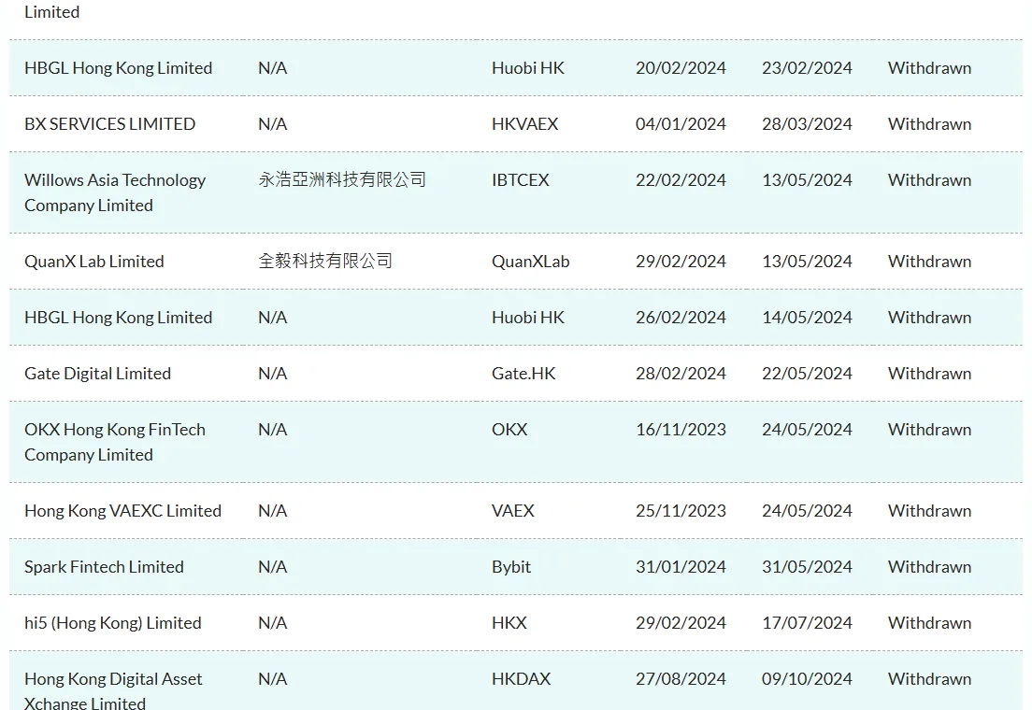Select the company name Gate Digital Limited
Screen dimensions: 1032x710
pyautogui.click(x=97, y=373)
